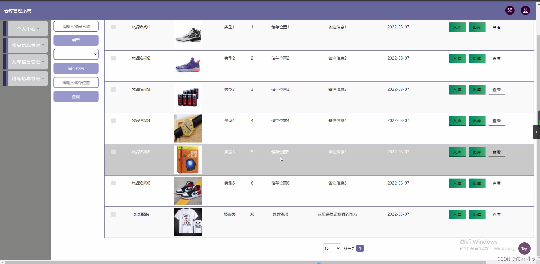Click 入库 button on 物品名称1 row

click(457, 27)
